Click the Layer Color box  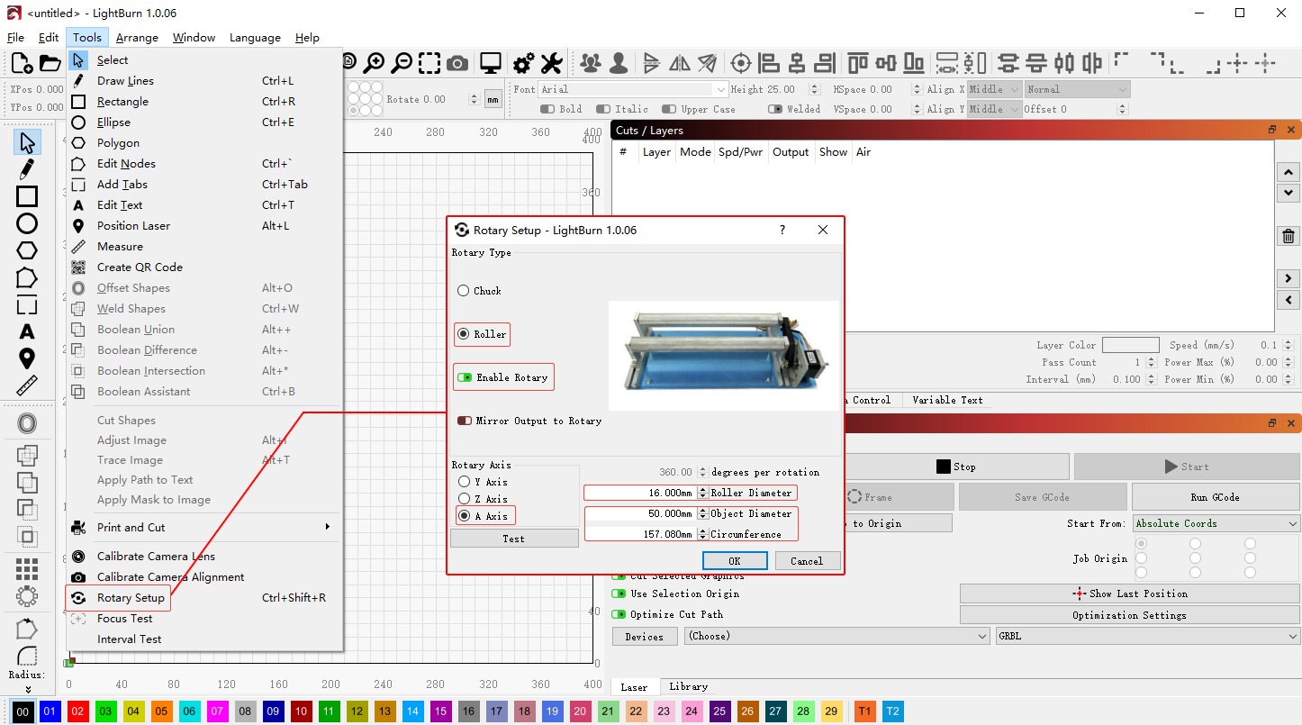[x=1130, y=345]
